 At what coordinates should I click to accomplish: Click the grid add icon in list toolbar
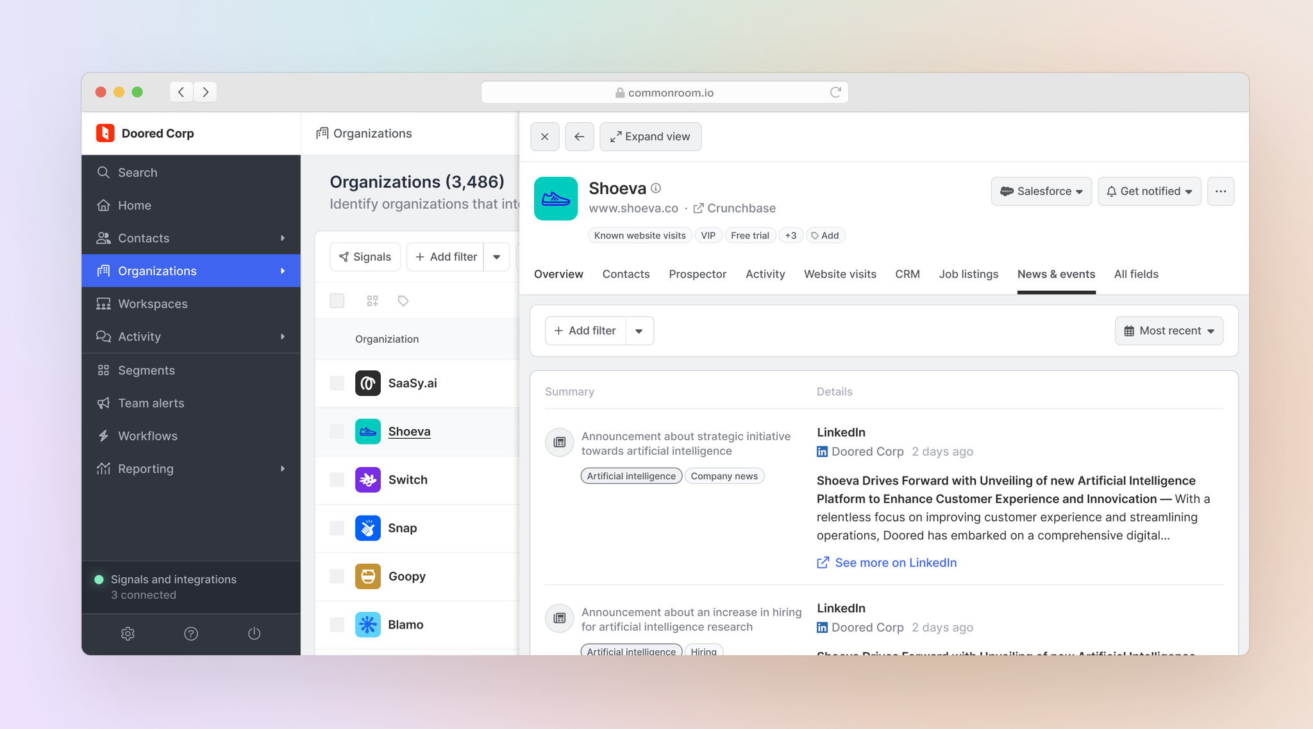[372, 300]
